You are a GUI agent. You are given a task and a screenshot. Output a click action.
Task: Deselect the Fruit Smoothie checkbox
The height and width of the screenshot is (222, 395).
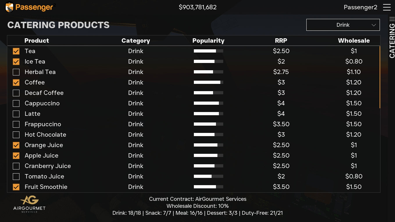tap(16, 187)
